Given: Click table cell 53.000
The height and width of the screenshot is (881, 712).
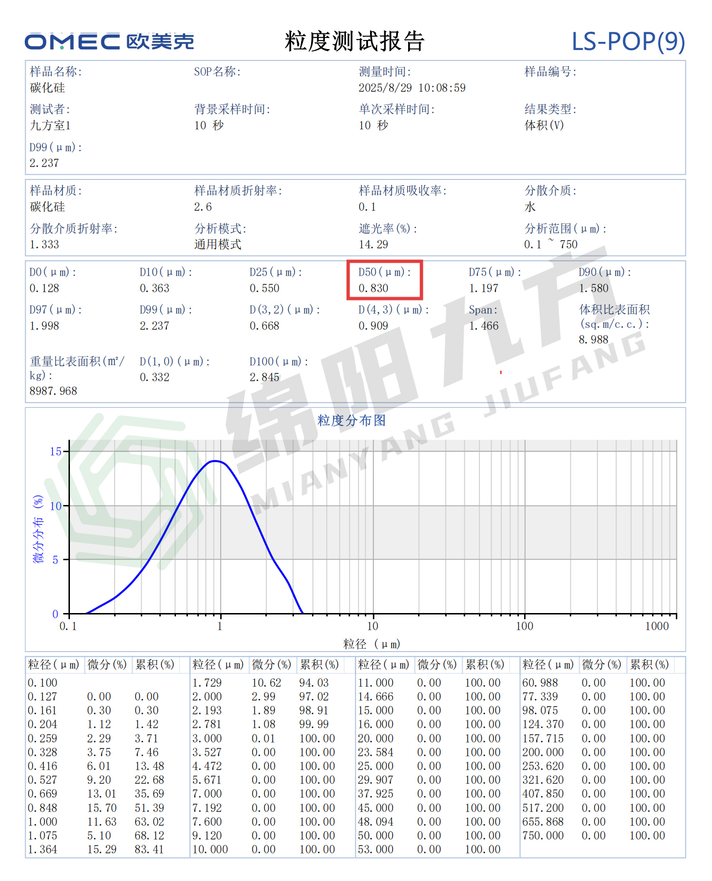Looking at the screenshot, I should tap(375, 849).
